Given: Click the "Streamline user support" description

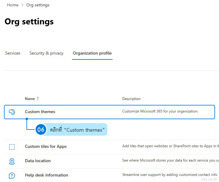Looking at the screenshot, I should pos(170,175).
